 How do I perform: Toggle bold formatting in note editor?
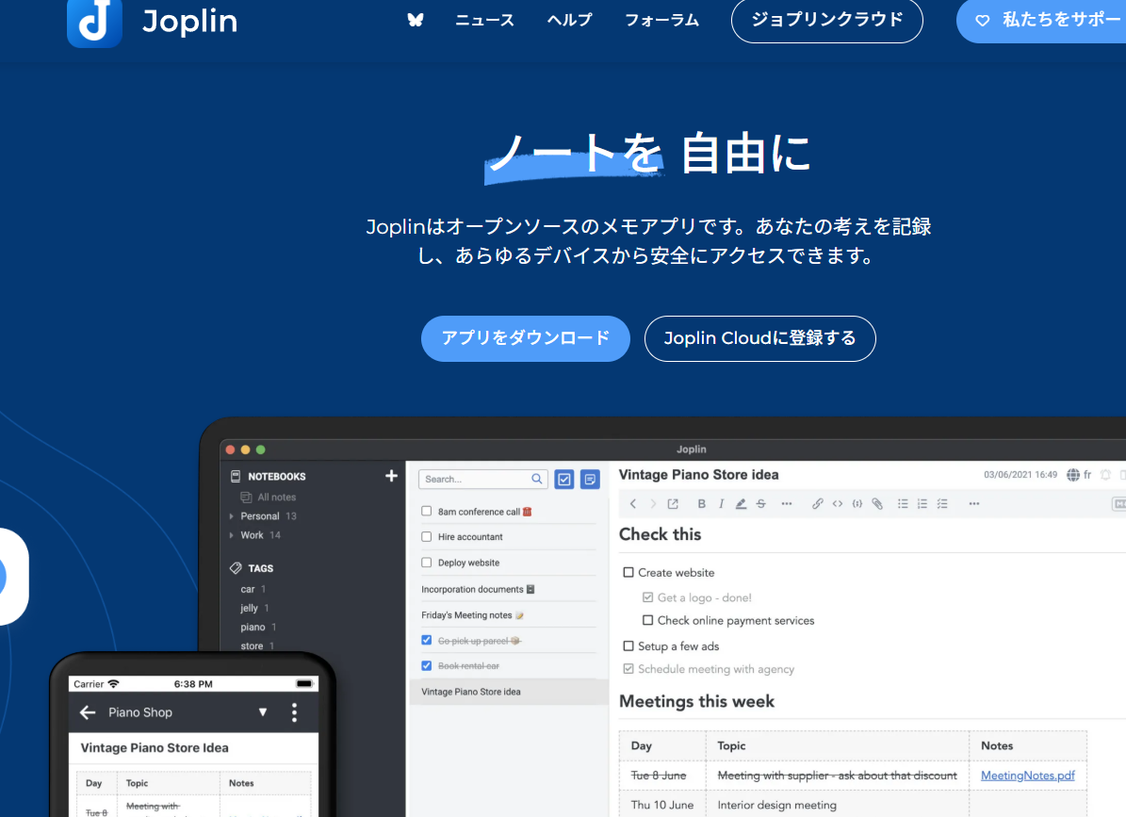coord(702,504)
